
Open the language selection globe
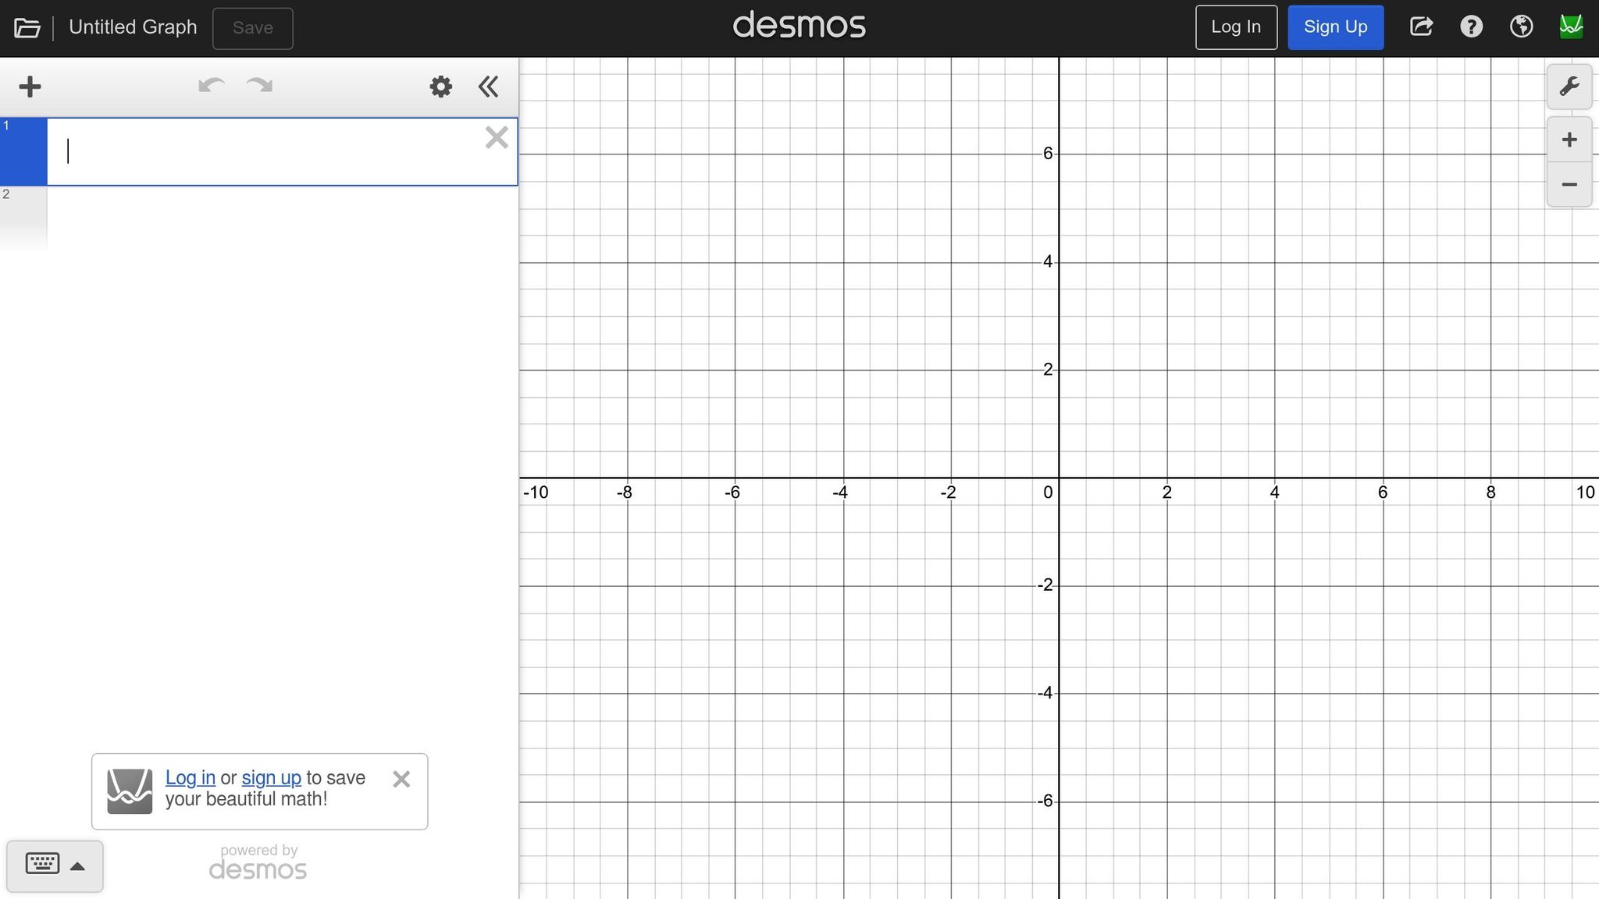1521,26
